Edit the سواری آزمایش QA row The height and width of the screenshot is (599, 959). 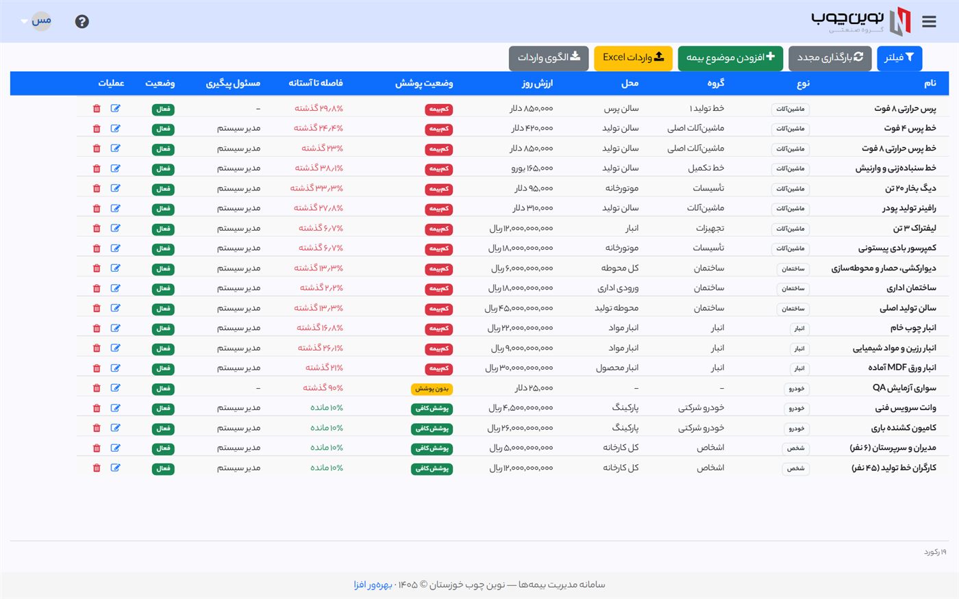pyautogui.click(x=115, y=388)
